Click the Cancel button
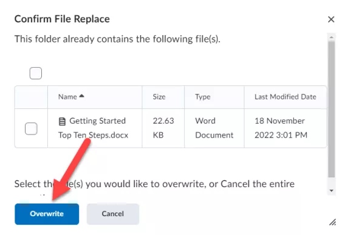Screen dimensions: 345x235 coord(113,214)
